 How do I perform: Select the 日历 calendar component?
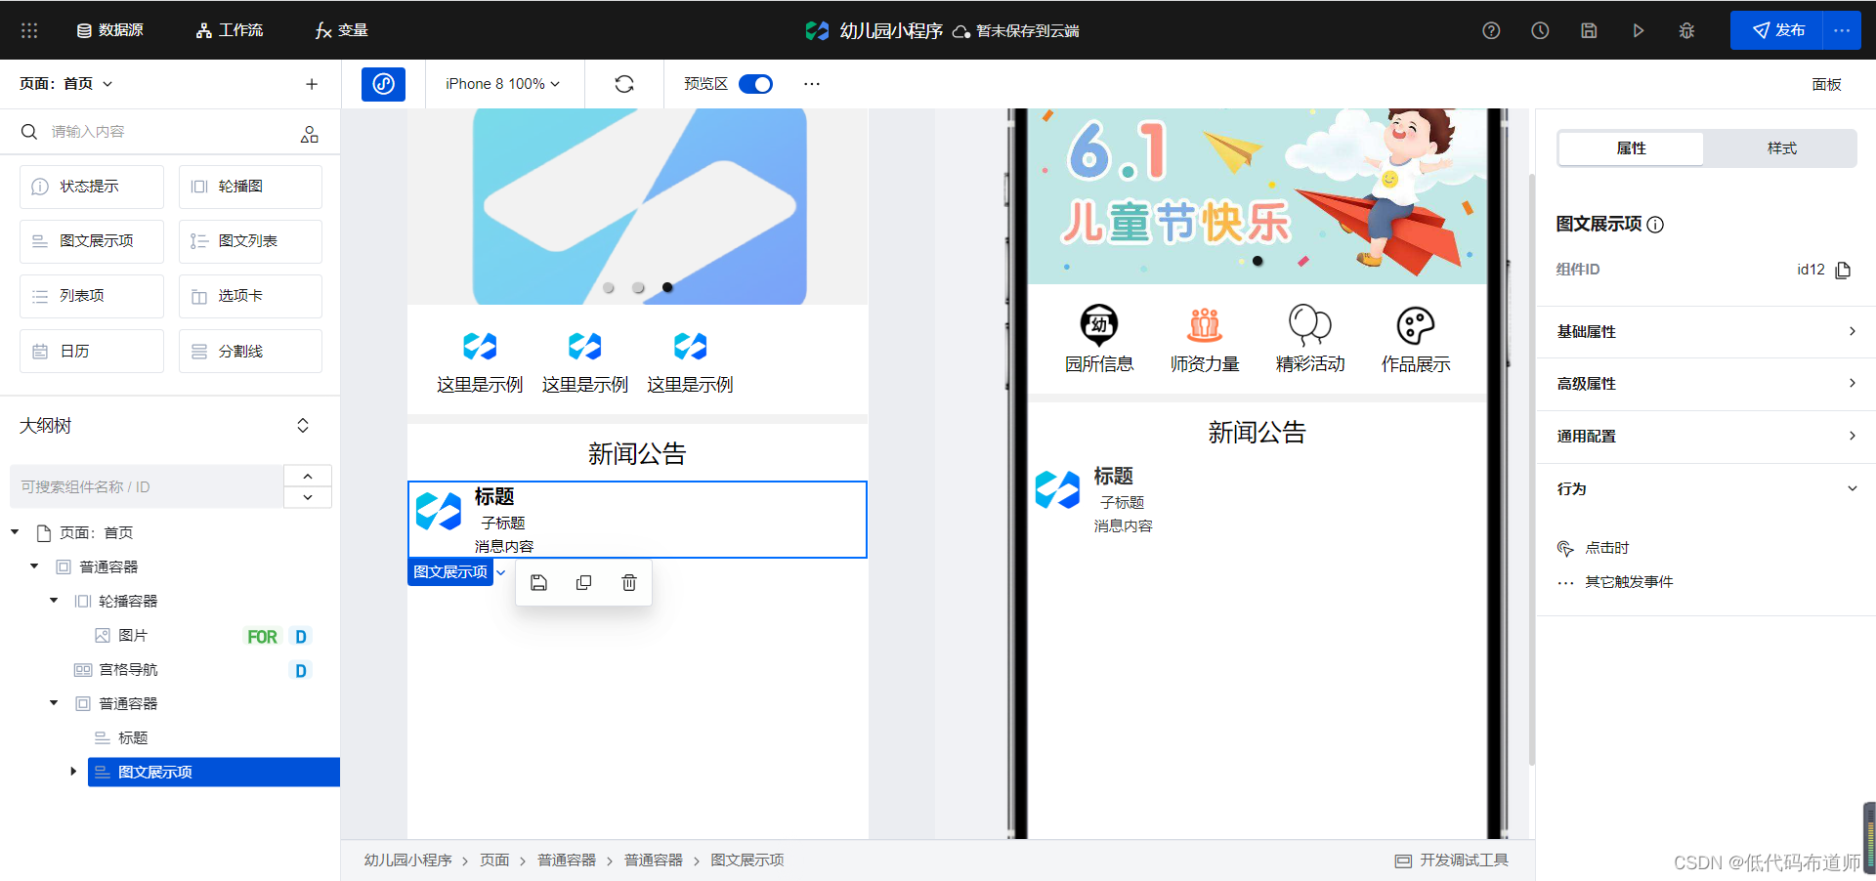[92, 352]
